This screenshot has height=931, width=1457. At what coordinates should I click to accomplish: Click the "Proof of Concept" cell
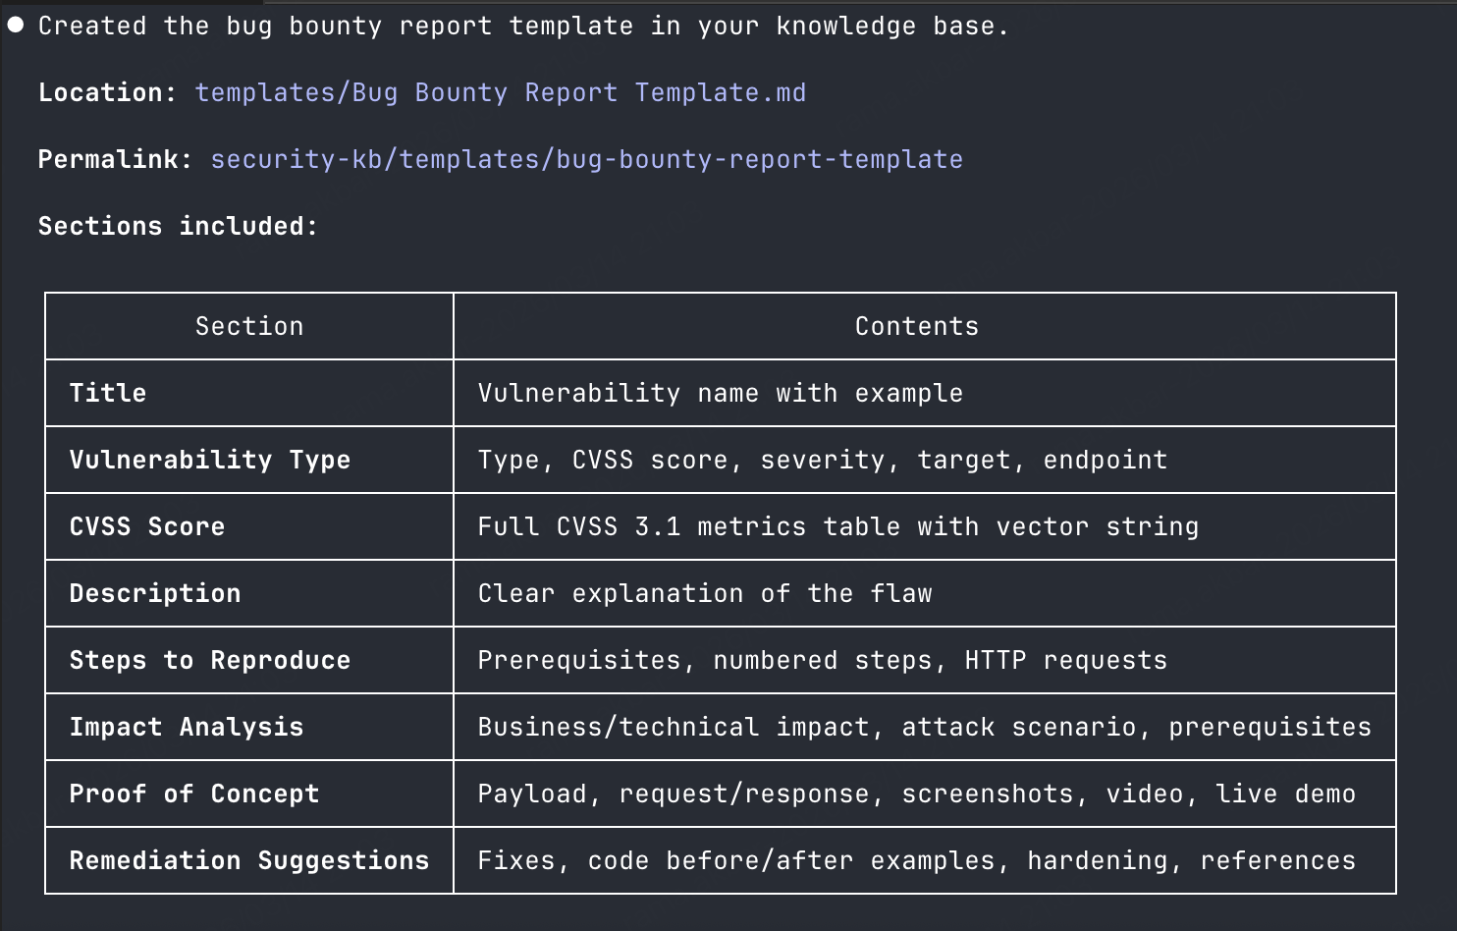[194, 794]
